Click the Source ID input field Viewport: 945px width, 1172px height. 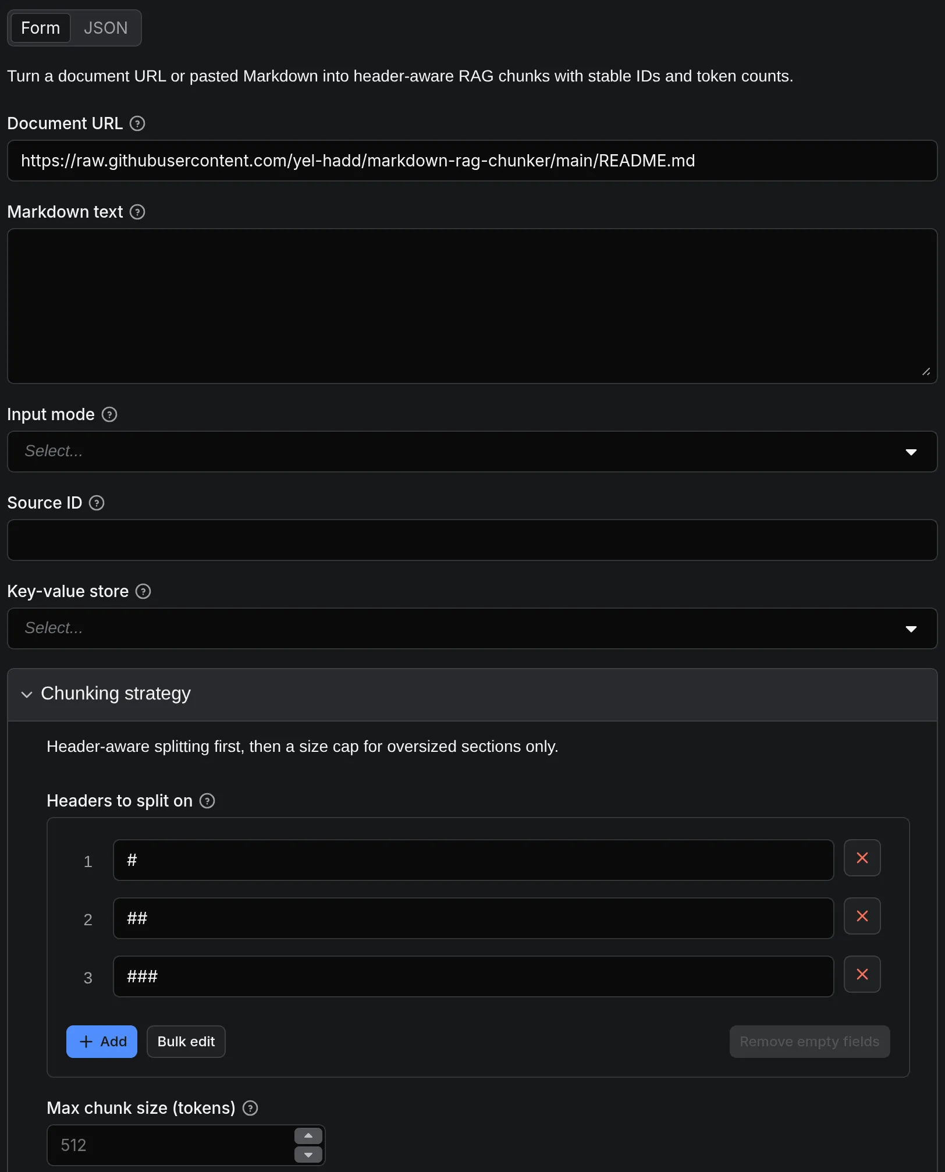tap(472, 540)
